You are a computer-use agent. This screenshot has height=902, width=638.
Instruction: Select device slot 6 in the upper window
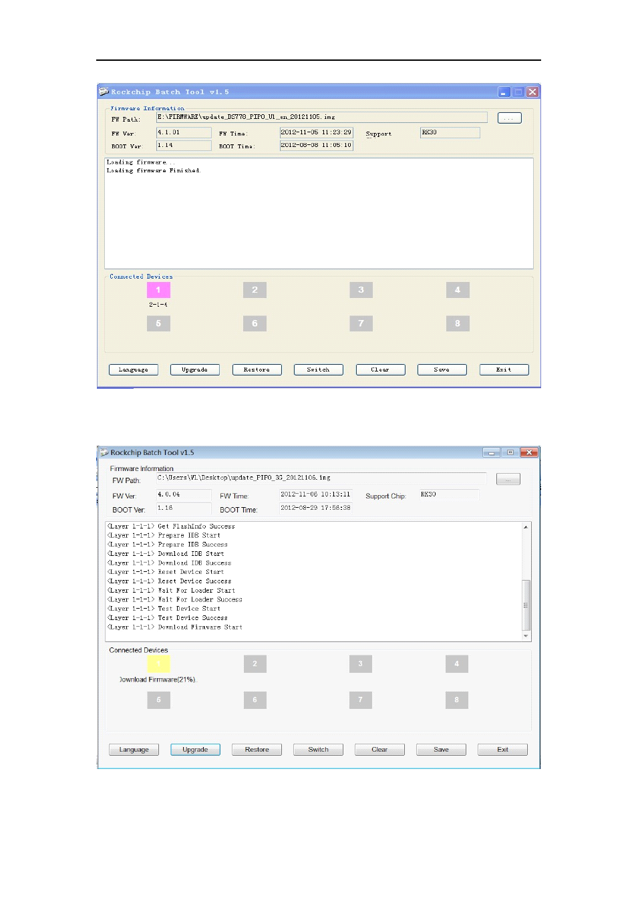(255, 323)
